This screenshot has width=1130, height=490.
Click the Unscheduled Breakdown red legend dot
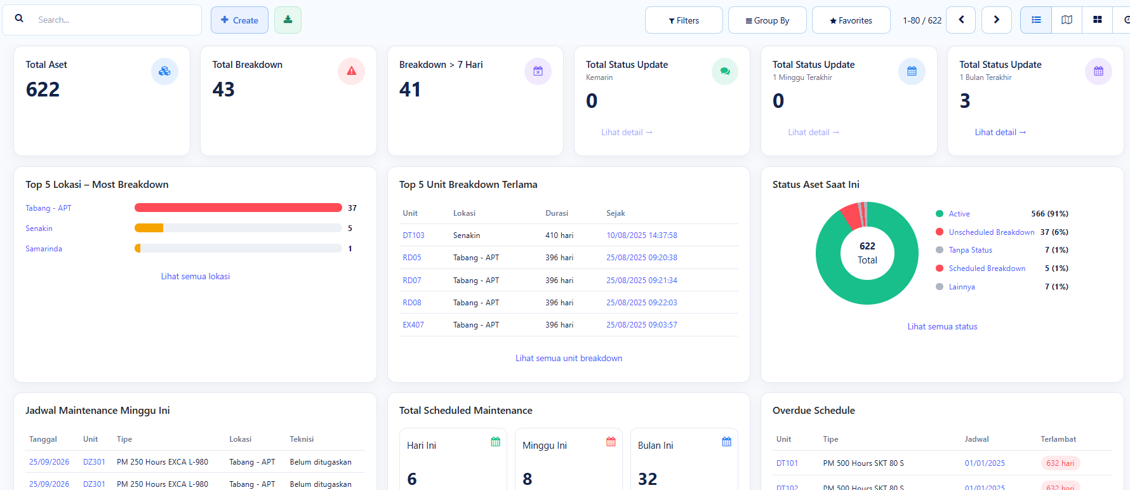coord(940,232)
